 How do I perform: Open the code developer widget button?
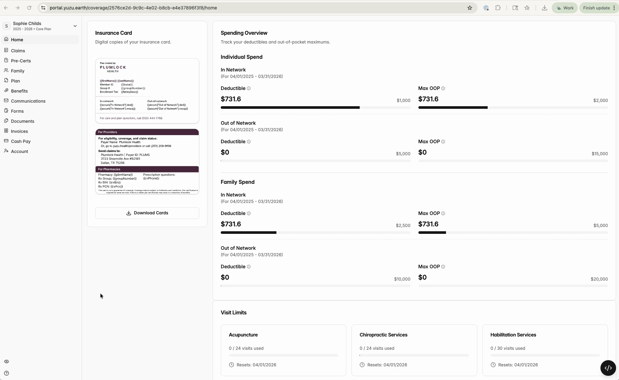(608, 368)
